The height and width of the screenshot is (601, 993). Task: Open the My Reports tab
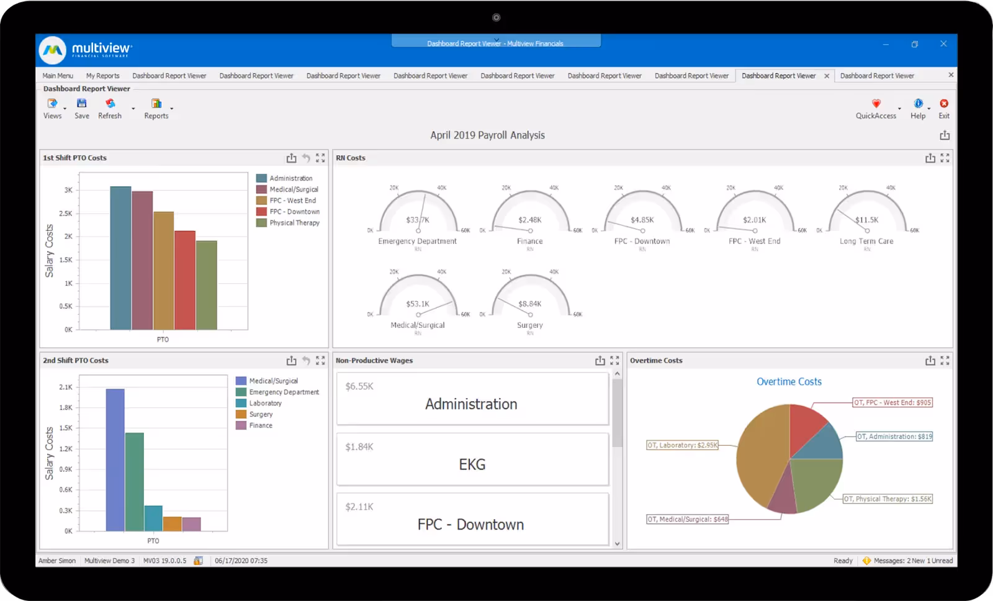[x=103, y=75]
